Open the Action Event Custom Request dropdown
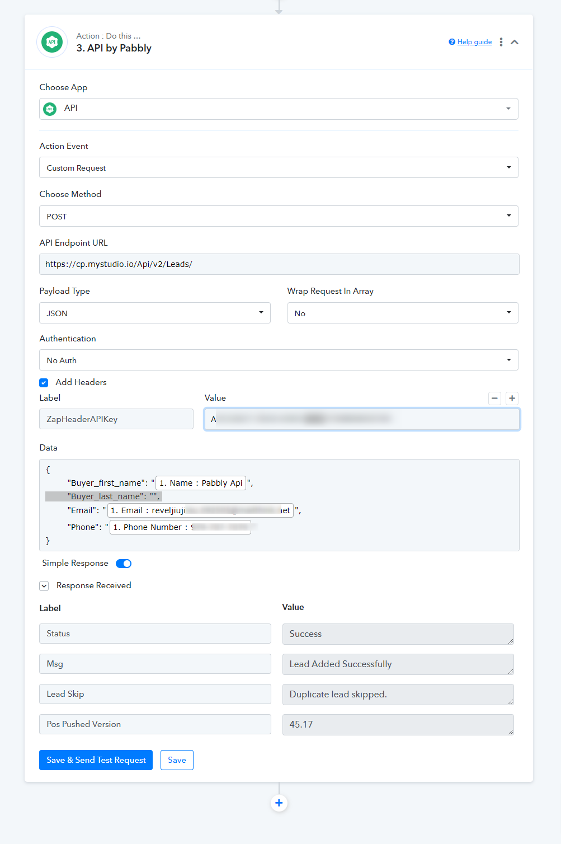The image size is (561, 844). 279,167
